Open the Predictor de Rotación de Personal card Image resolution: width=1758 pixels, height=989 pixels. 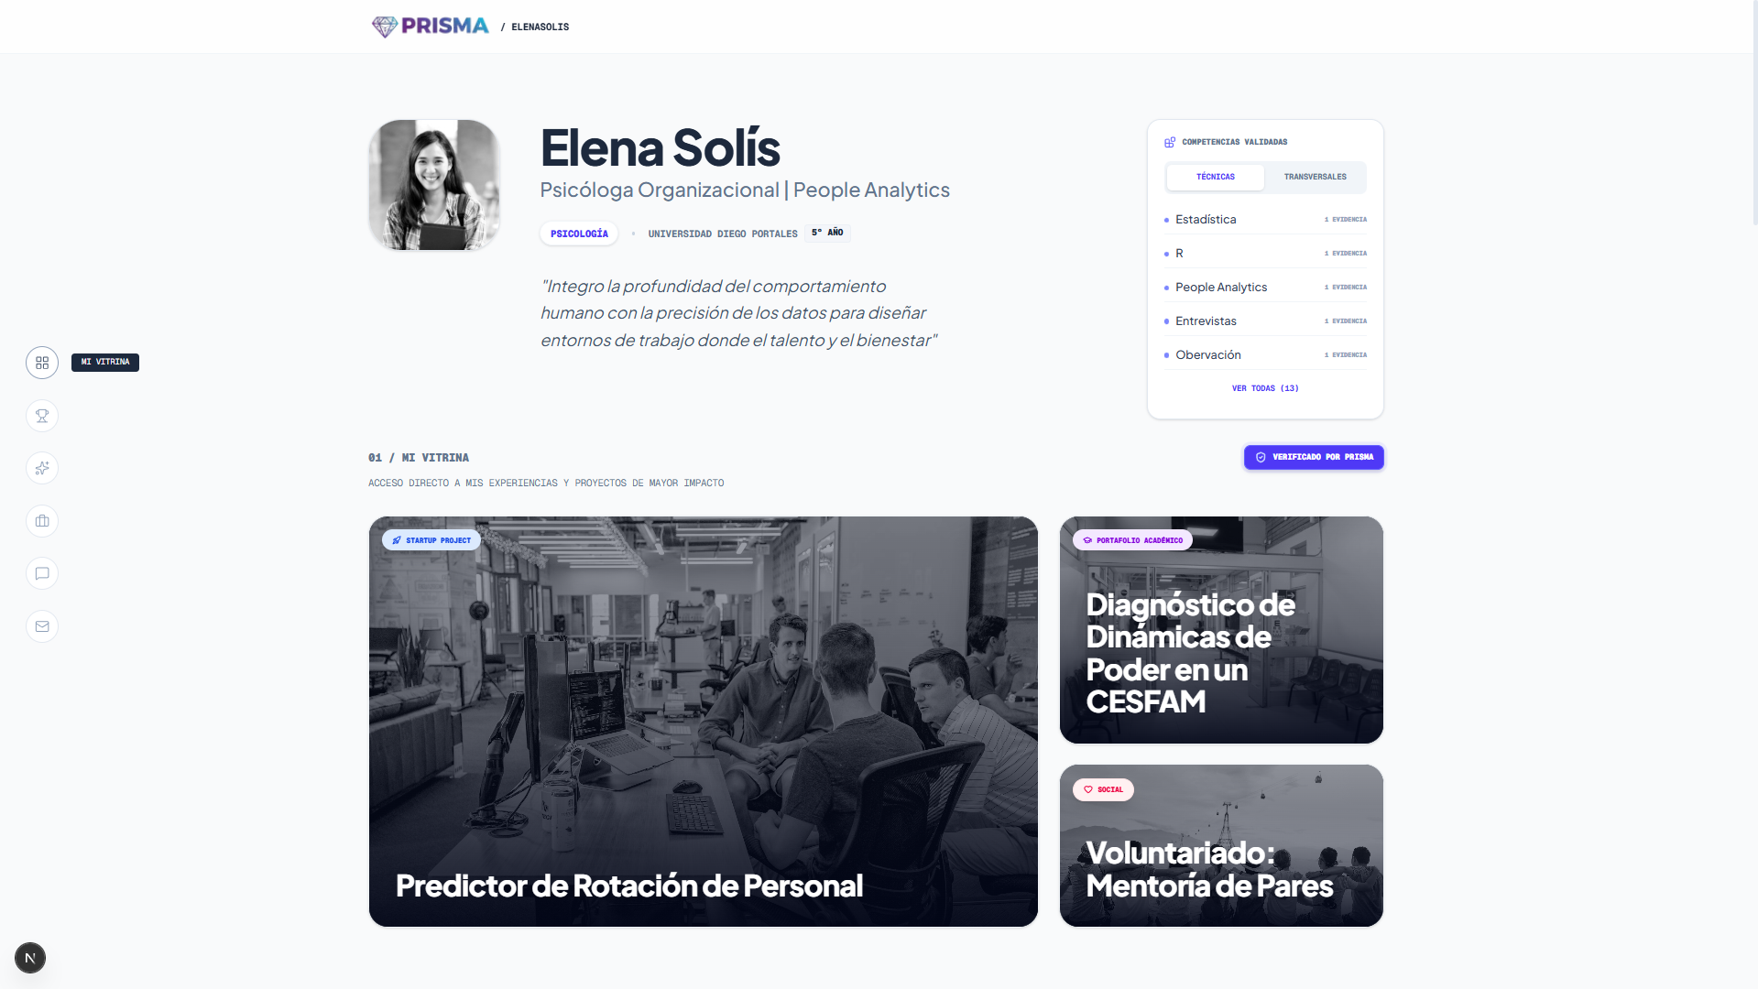click(704, 722)
